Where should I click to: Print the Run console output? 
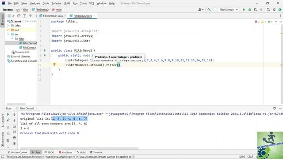point(15,138)
